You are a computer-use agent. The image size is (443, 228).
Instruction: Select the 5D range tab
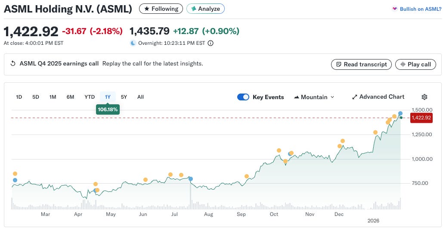pyautogui.click(x=36, y=97)
